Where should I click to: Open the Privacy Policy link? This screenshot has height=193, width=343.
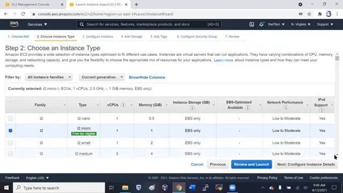coord(267,178)
